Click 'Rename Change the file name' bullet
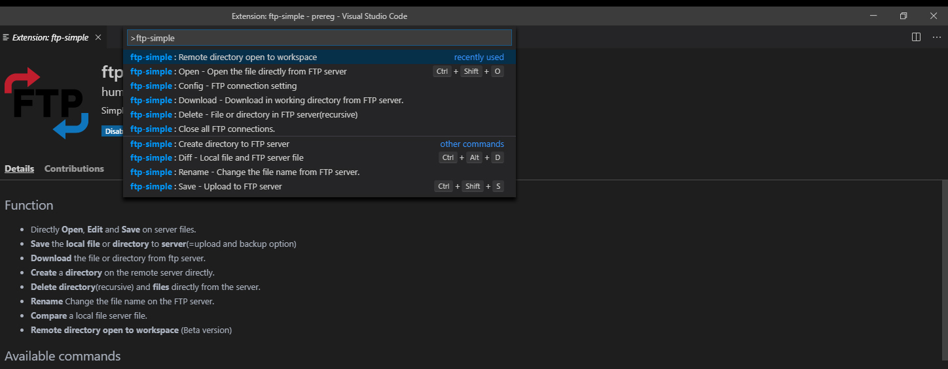 click(x=122, y=302)
